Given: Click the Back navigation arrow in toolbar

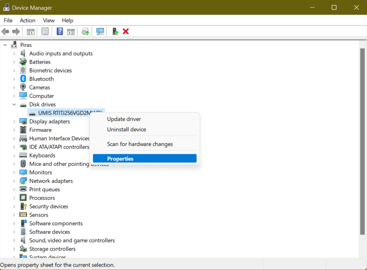Looking at the screenshot, I should coord(5,31).
